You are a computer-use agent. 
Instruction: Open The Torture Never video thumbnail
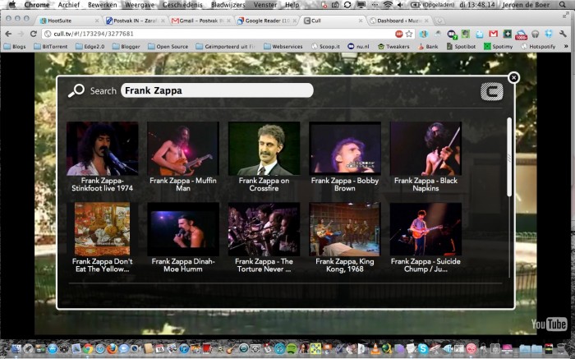tap(264, 229)
